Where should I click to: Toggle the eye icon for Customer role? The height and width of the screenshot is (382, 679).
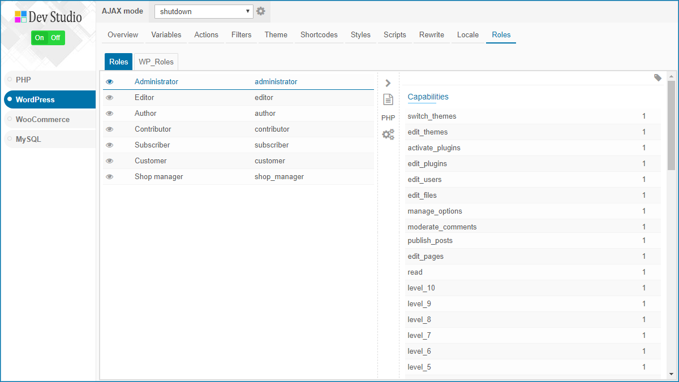[x=110, y=161]
